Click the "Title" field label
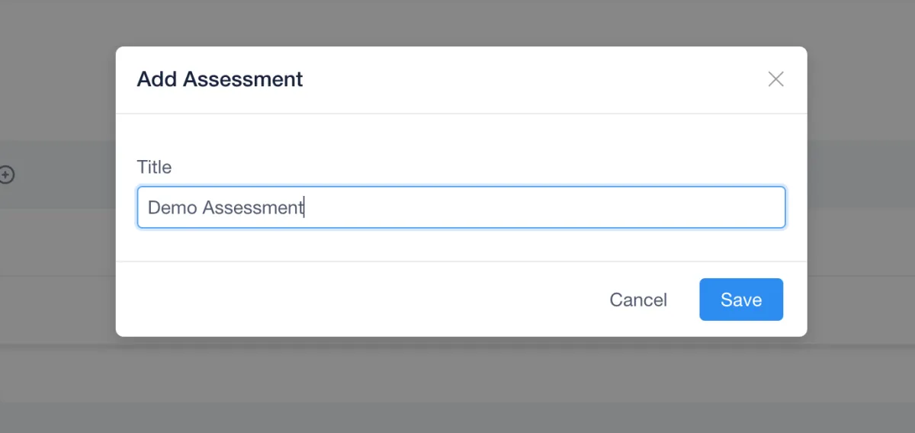 point(154,167)
